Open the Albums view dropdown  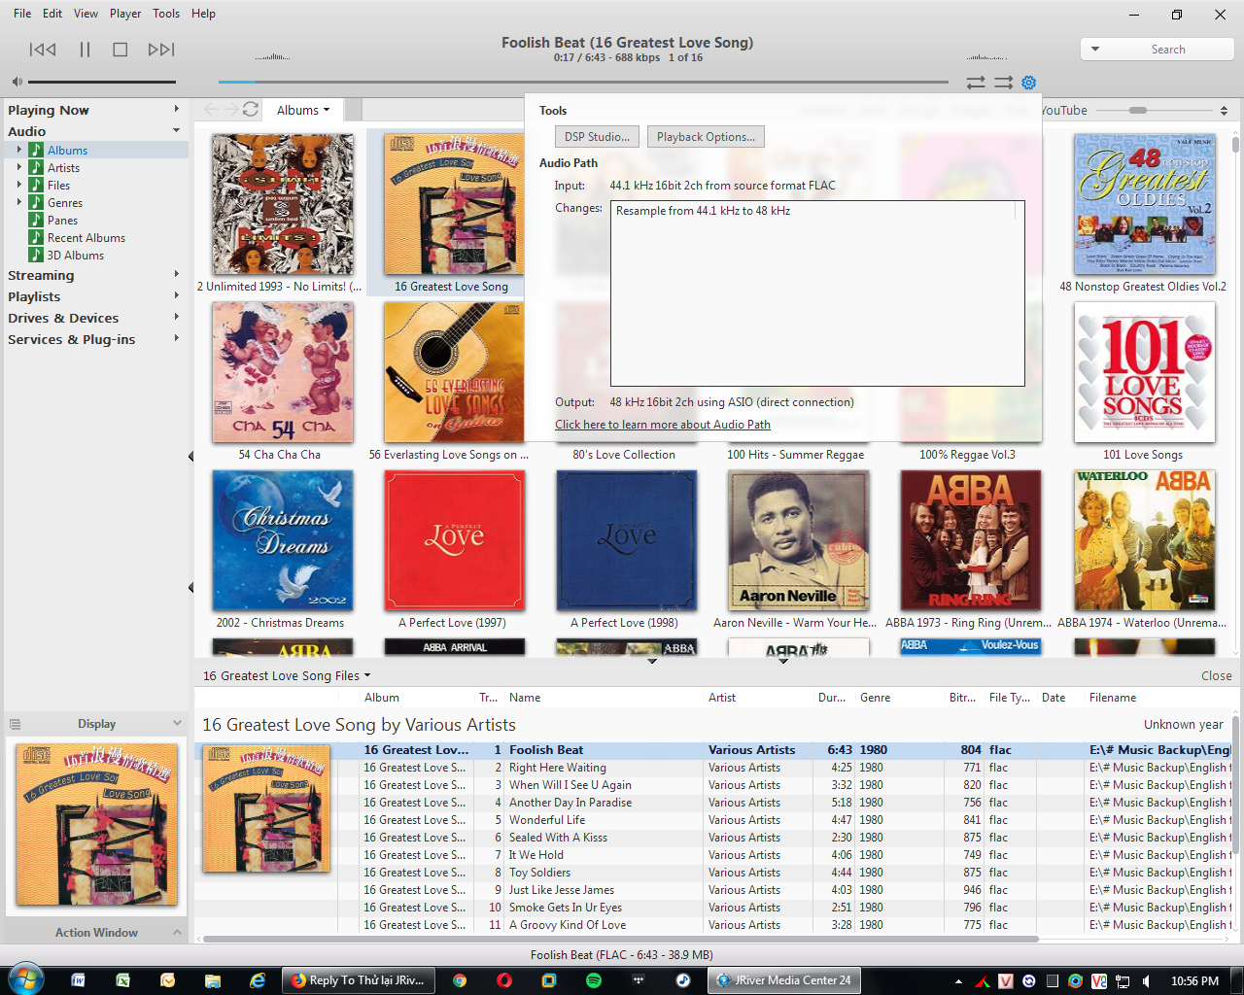pos(303,110)
